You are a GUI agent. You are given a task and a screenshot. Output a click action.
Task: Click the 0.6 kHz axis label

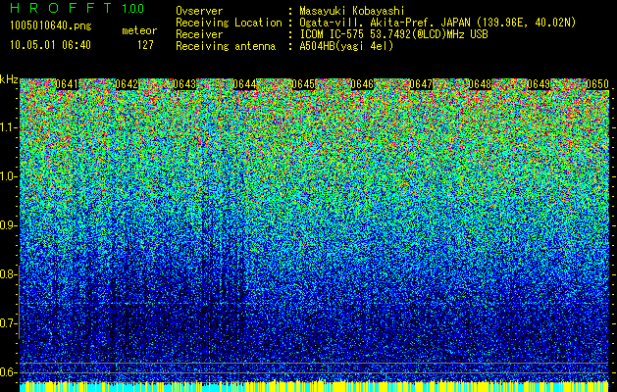9,372
